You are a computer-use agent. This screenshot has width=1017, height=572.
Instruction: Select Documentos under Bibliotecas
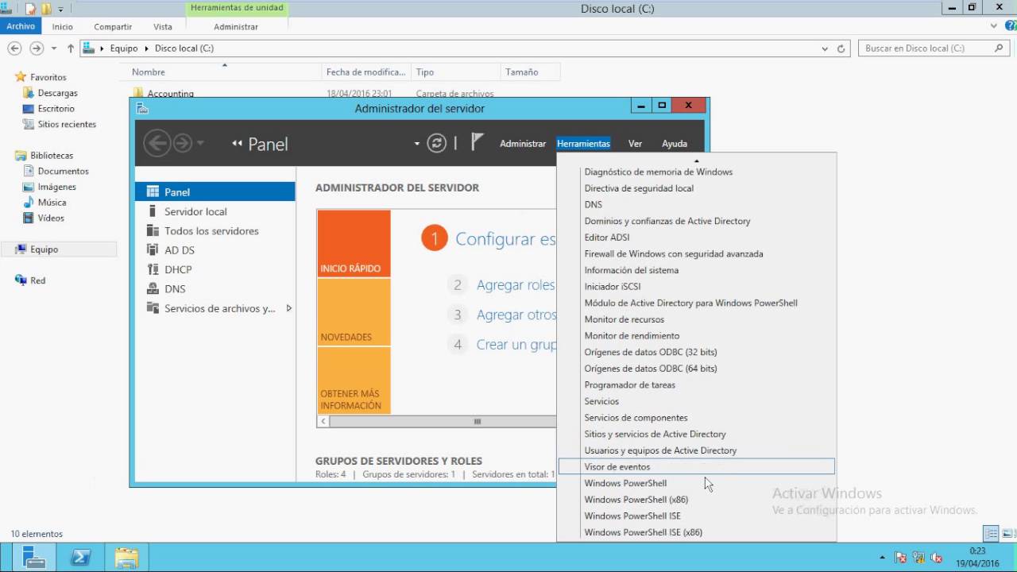(63, 171)
